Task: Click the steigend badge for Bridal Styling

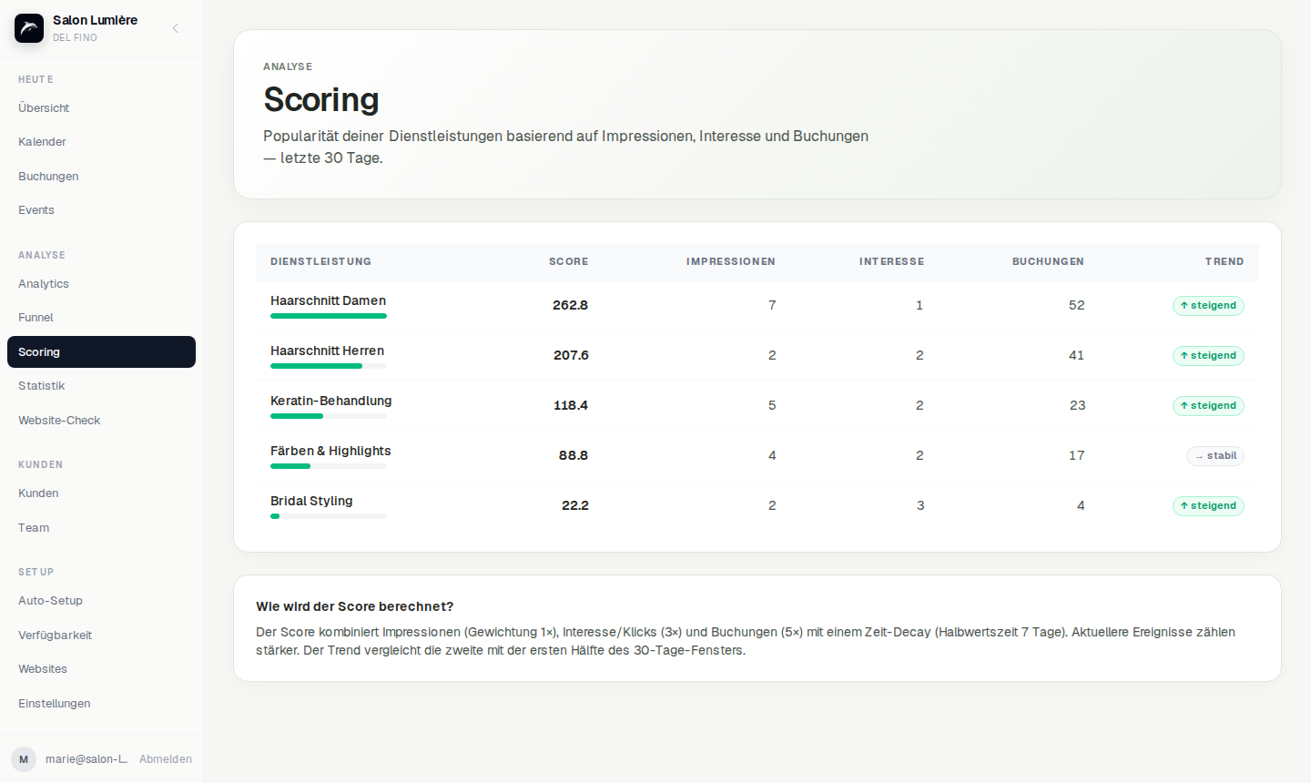Action: [x=1208, y=506]
